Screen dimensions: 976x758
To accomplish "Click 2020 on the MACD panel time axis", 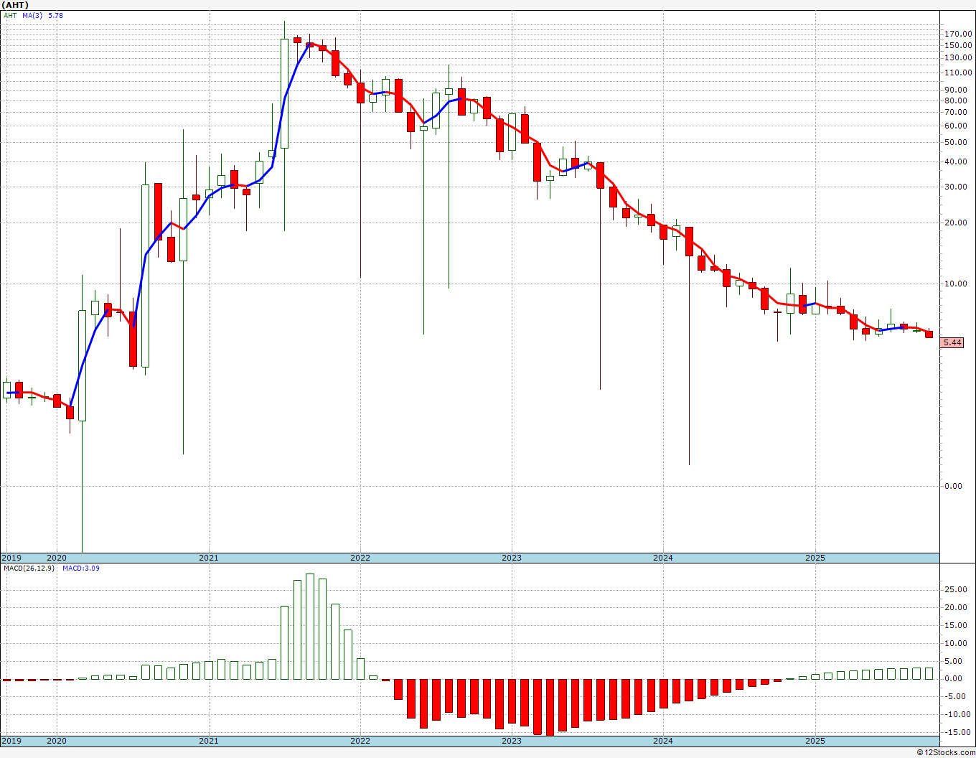I will (x=56, y=741).
